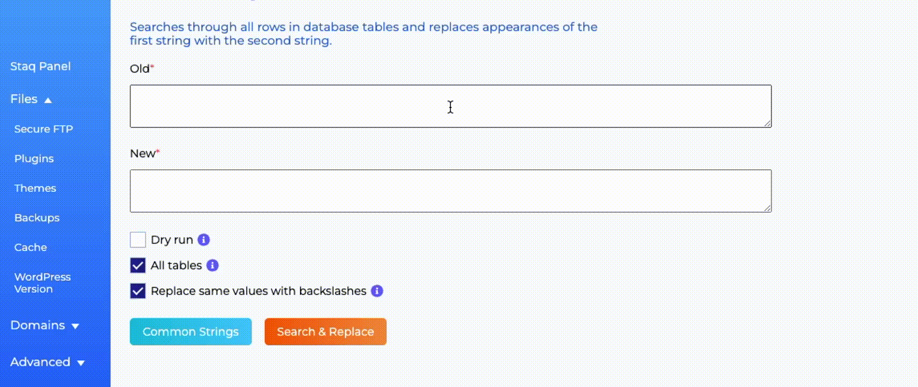Enable the Dry run checkbox
This screenshot has width=918, height=387.
(138, 240)
